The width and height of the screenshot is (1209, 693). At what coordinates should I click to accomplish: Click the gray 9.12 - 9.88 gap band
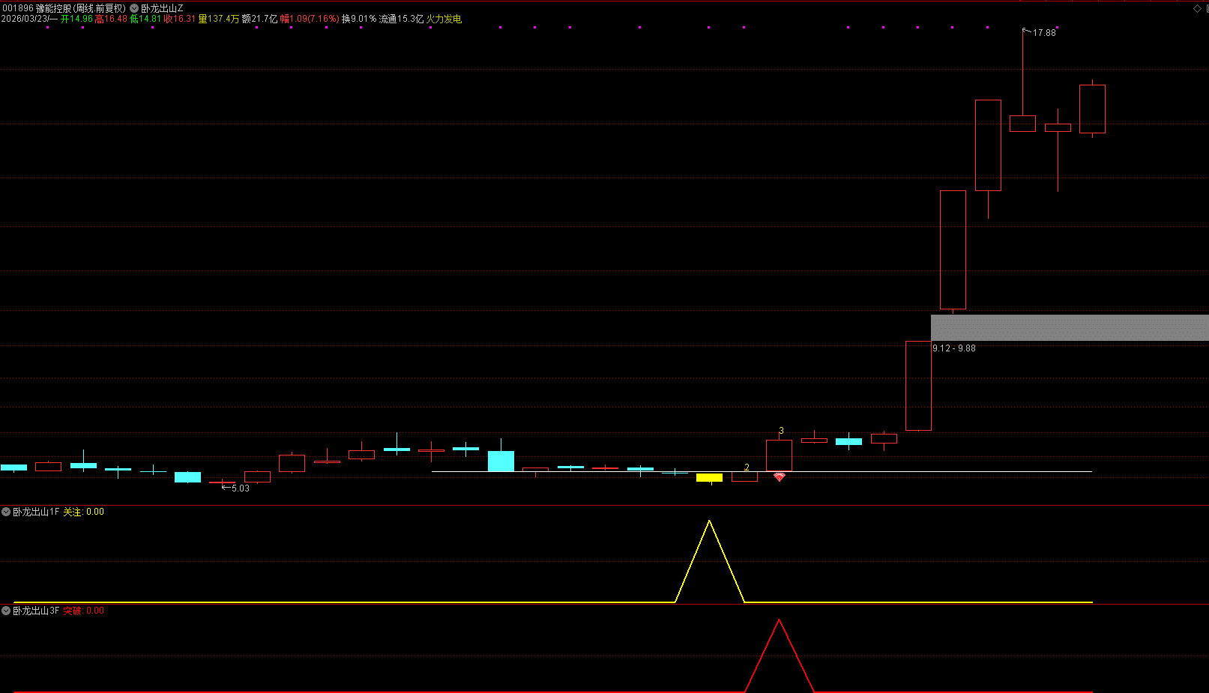pos(1069,328)
